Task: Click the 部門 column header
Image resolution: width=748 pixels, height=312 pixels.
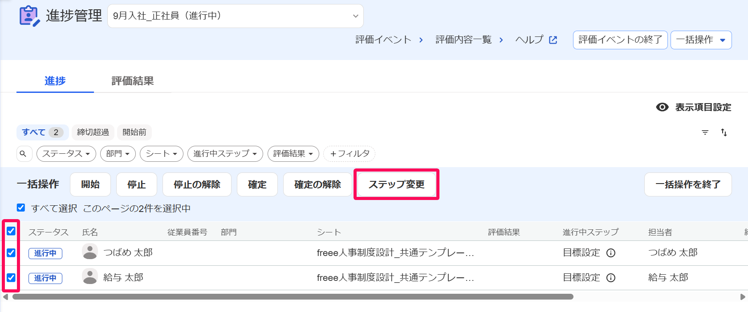Action: 229,232
